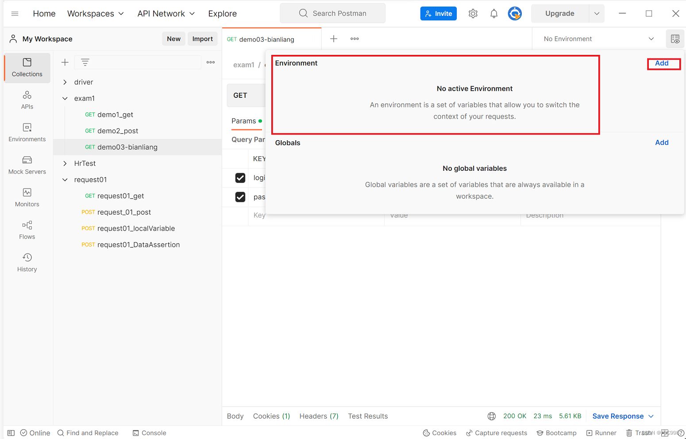Open the request01_DataAssertion request

click(138, 245)
